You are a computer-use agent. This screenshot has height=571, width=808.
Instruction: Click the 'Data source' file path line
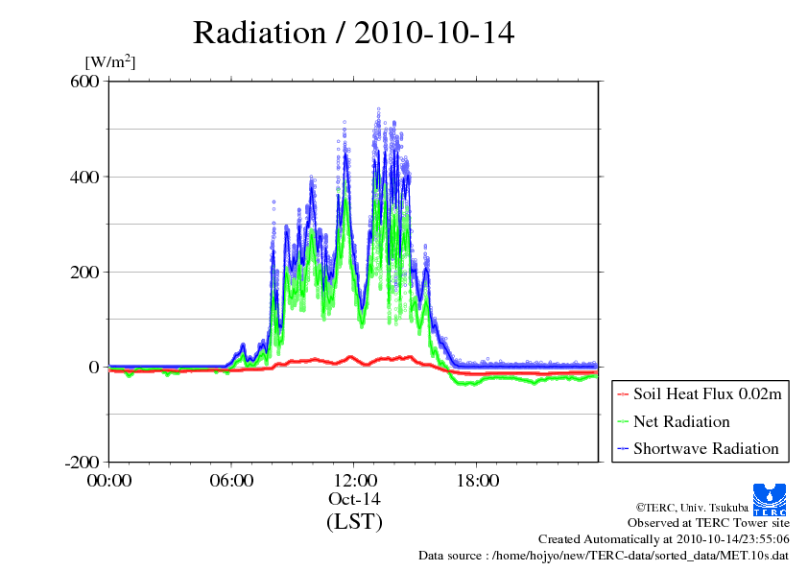click(604, 556)
